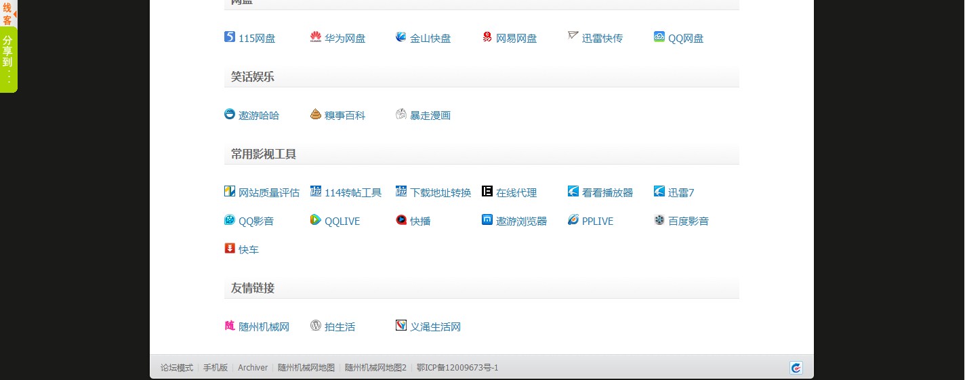
Task: Click the 快播 icon
Action: coord(401,219)
